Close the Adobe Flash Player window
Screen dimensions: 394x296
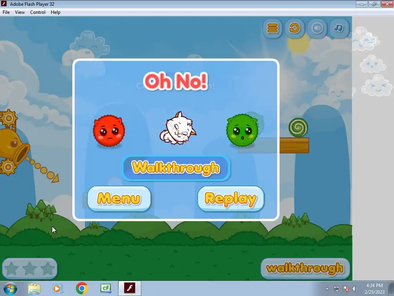387,4
